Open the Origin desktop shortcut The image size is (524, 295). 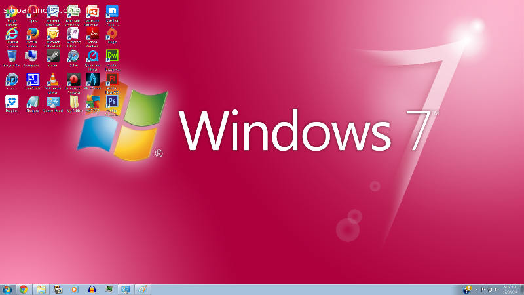click(112, 35)
